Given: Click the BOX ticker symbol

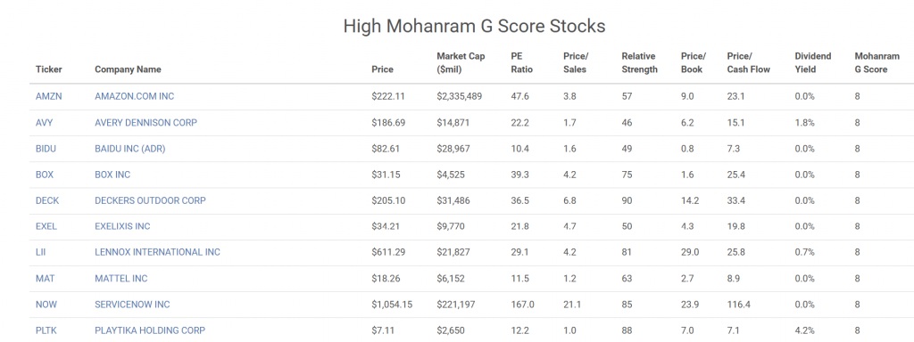Looking at the screenshot, I should click(45, 175).
